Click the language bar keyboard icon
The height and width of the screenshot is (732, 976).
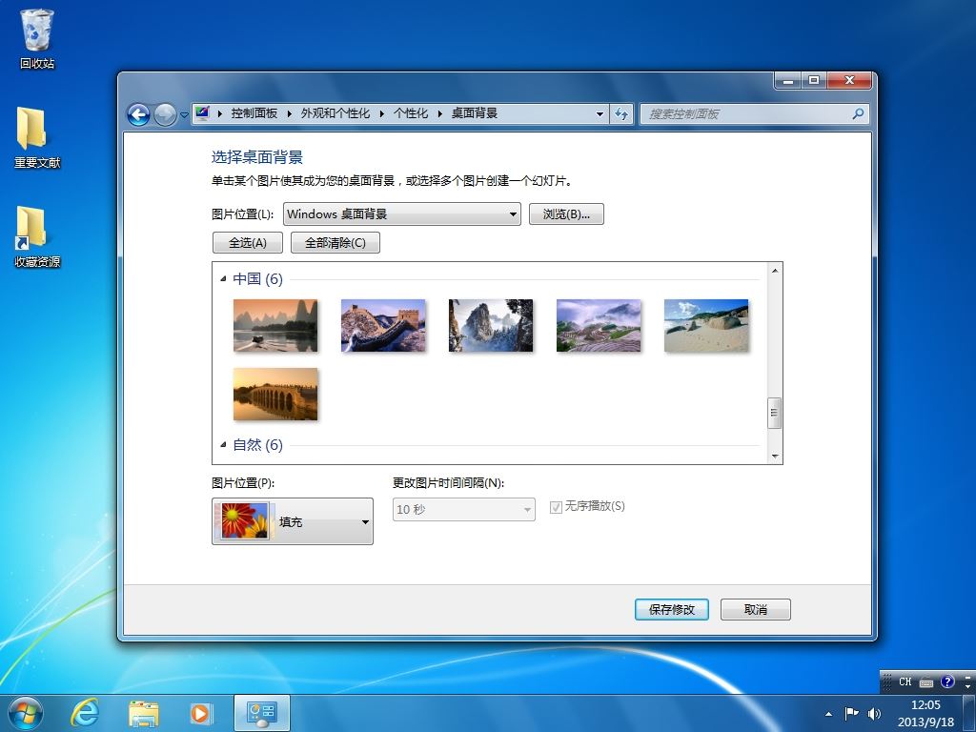coord(926,682)
